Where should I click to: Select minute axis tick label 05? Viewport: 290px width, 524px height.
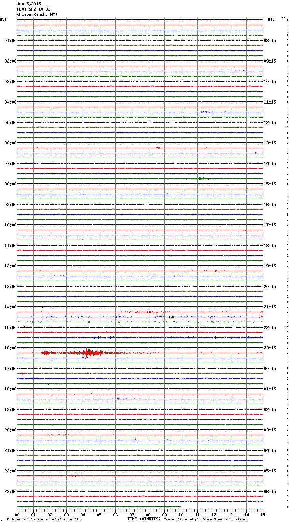[99, 515]
